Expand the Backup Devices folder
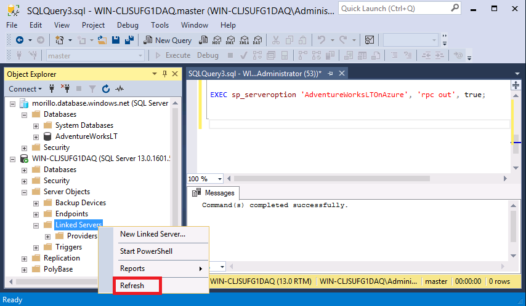The width and height of the screenshot is (526, 306). click(x=36, y=203)
